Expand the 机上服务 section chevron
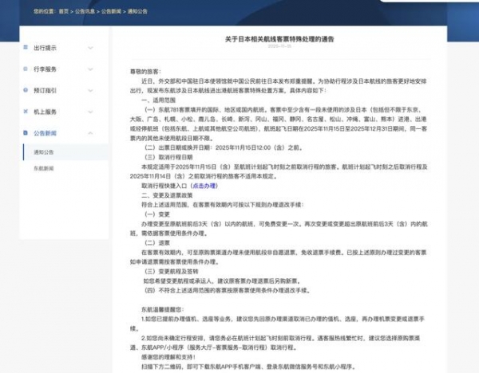This screenshot has width=479, height=373. coord(91,112)
